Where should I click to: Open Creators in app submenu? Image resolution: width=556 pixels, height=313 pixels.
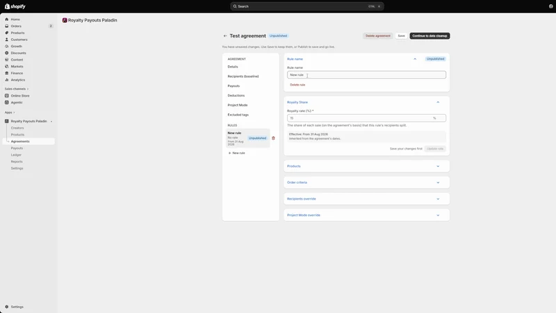17,128
